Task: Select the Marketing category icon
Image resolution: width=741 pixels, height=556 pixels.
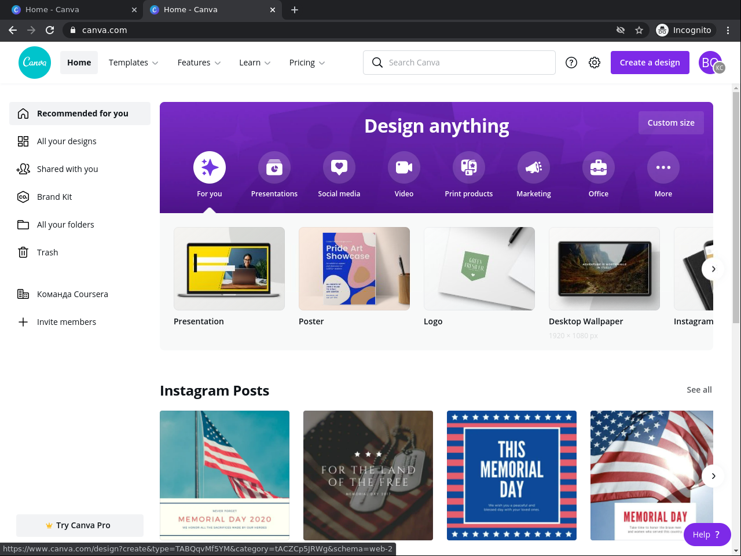Action: [534, 167]
